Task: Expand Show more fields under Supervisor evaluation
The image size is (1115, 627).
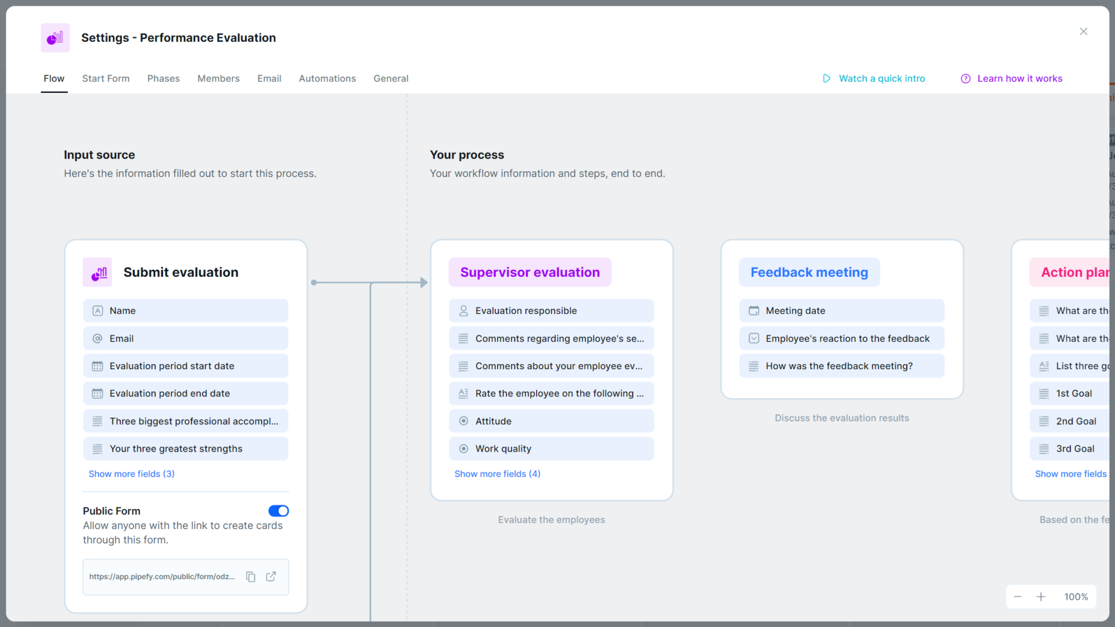Action: [x=497, y=474]
